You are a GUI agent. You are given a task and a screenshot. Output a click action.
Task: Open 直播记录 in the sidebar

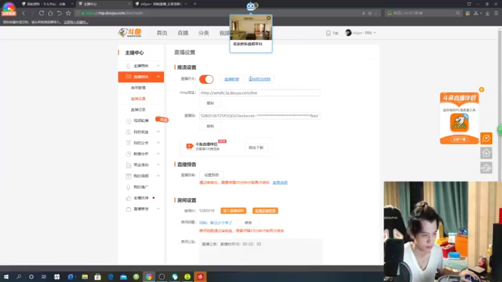tap(138, 109)
